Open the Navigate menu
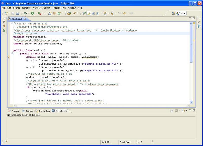This screenshot has height=146, width=203. (37, 8)
